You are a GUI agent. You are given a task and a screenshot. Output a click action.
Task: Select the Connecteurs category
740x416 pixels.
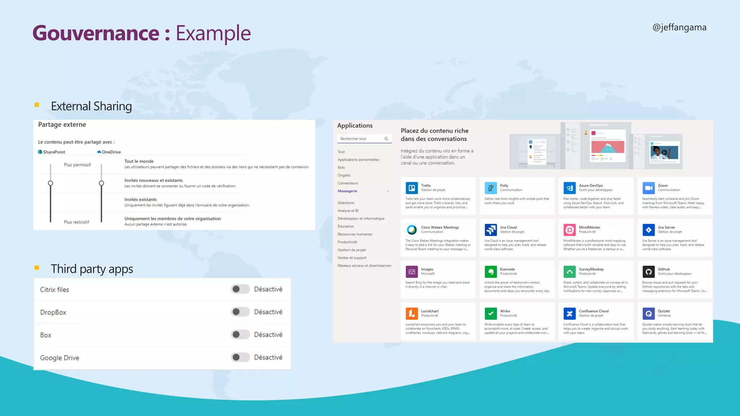pos(348,183)
